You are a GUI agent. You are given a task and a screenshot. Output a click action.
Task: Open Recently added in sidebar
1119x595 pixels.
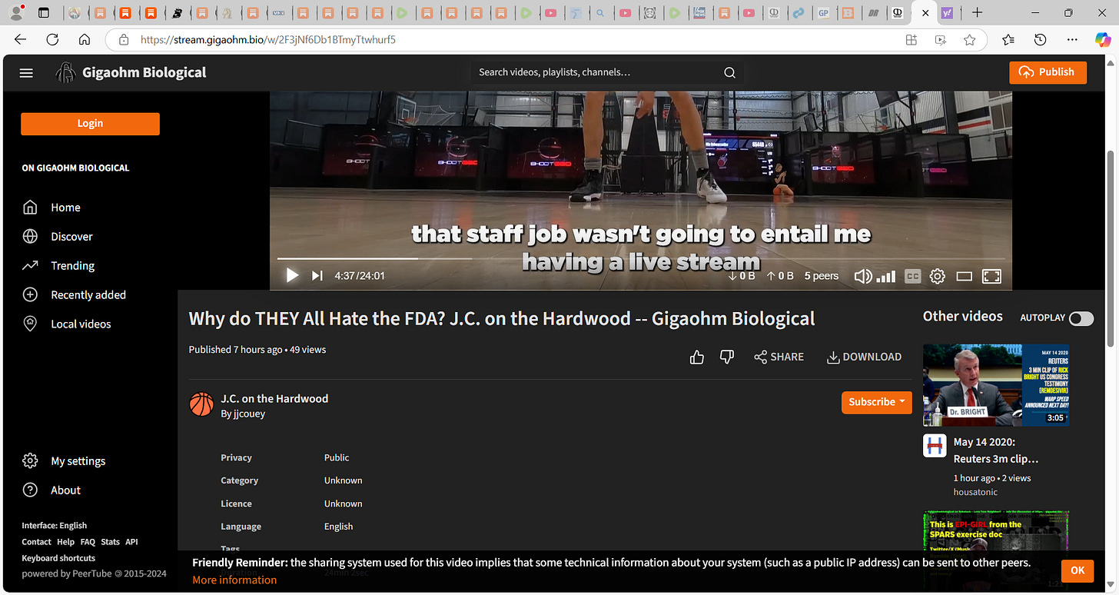(x=75, y=295)
